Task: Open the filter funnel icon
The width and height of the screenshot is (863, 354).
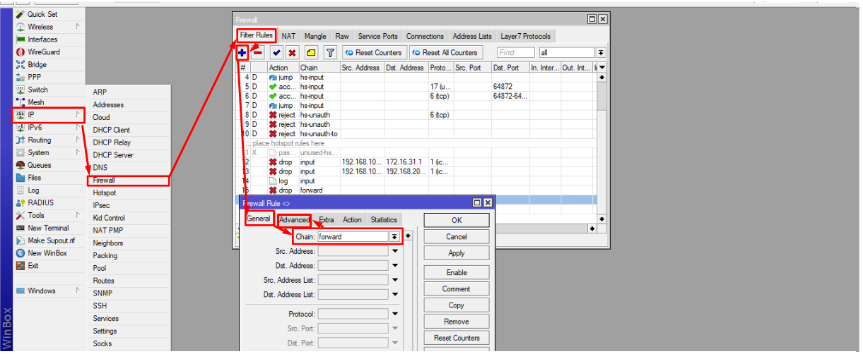Action: (x=330, y=52)
